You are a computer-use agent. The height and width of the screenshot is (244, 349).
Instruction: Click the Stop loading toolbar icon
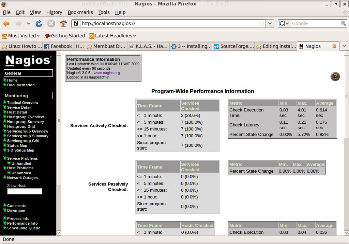(x=51, y=23)
